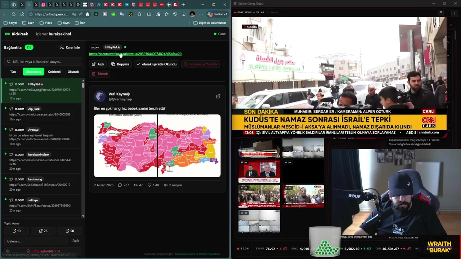This screenshot has height=259, width=461.
Task: Focus the Gelenek custom count field
Action: tap(36, 241)
